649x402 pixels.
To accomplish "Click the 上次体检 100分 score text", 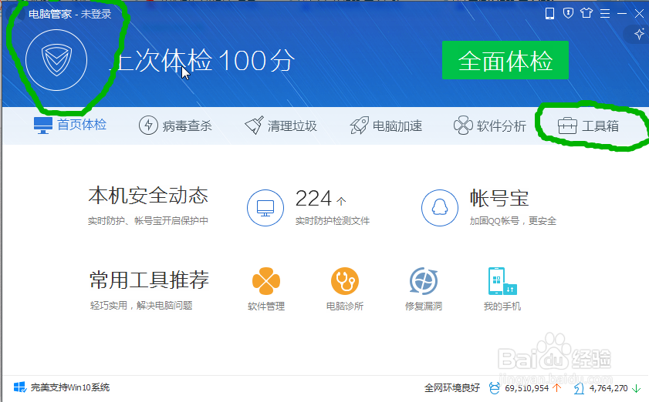I will pyautogui.click(x=204, y=61).
